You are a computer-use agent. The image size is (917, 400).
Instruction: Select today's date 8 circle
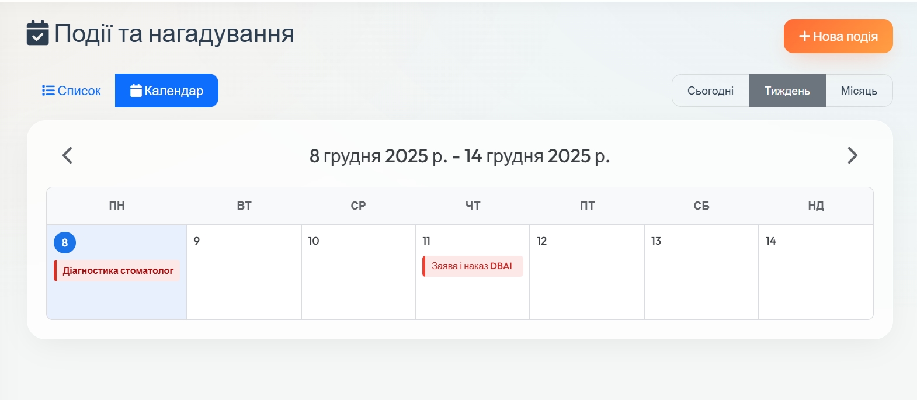pyautogui.click(x=65, y=242)
